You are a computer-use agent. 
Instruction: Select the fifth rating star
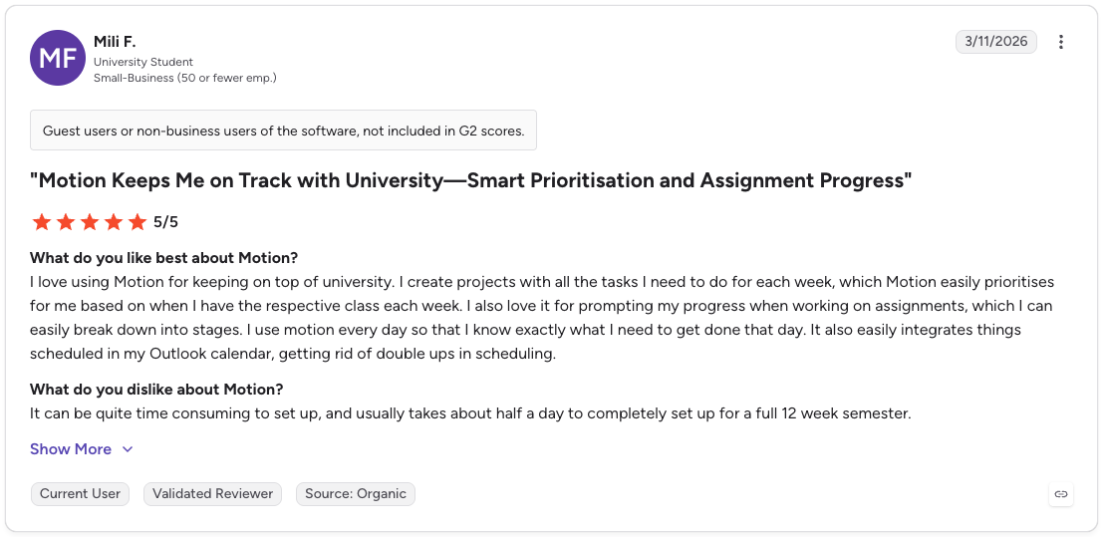click(138, 222)
